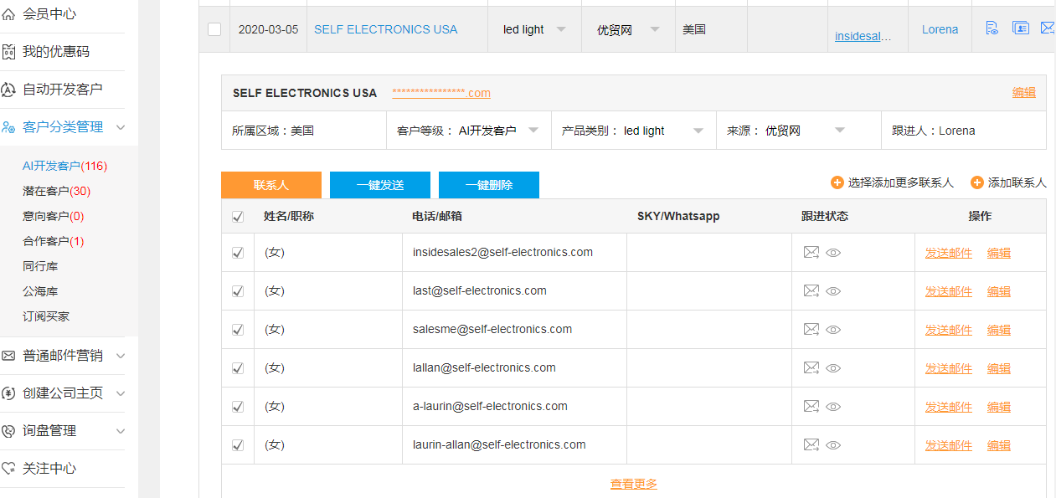1056x498 pixels.
Task: Select 合作客户(1) in sidebar
Action: click(x=53, y=241)
